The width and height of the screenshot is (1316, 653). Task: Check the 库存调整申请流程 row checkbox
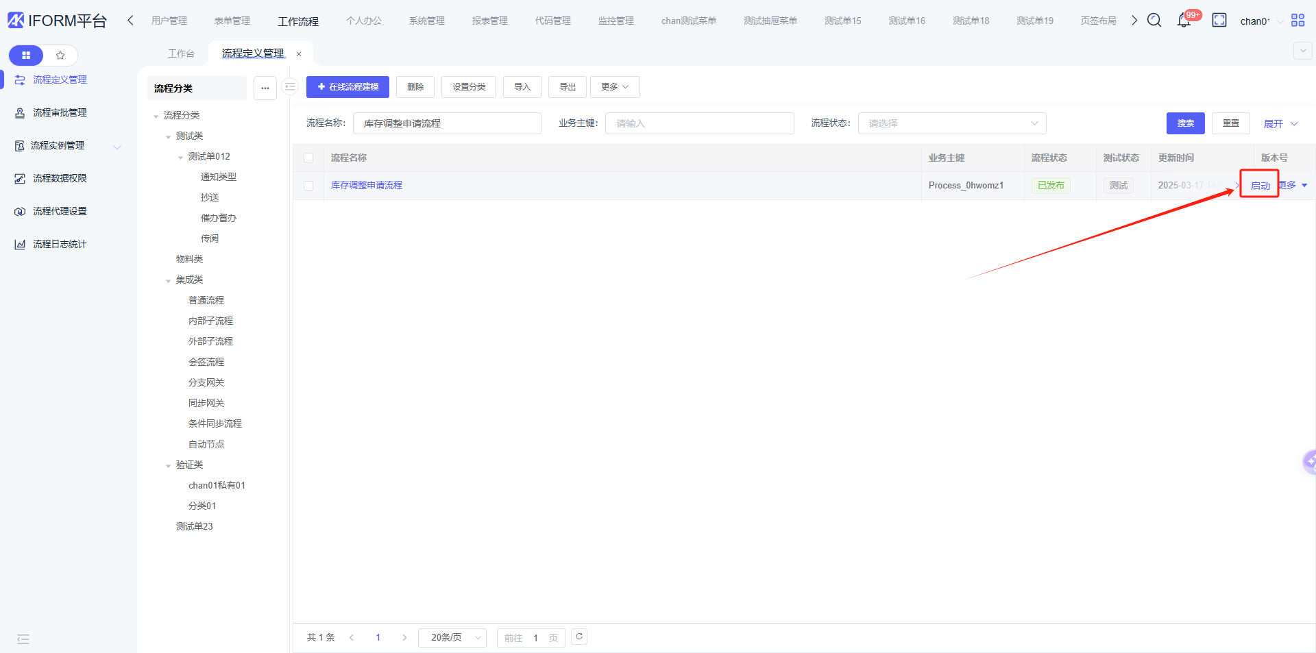[308, 186]
